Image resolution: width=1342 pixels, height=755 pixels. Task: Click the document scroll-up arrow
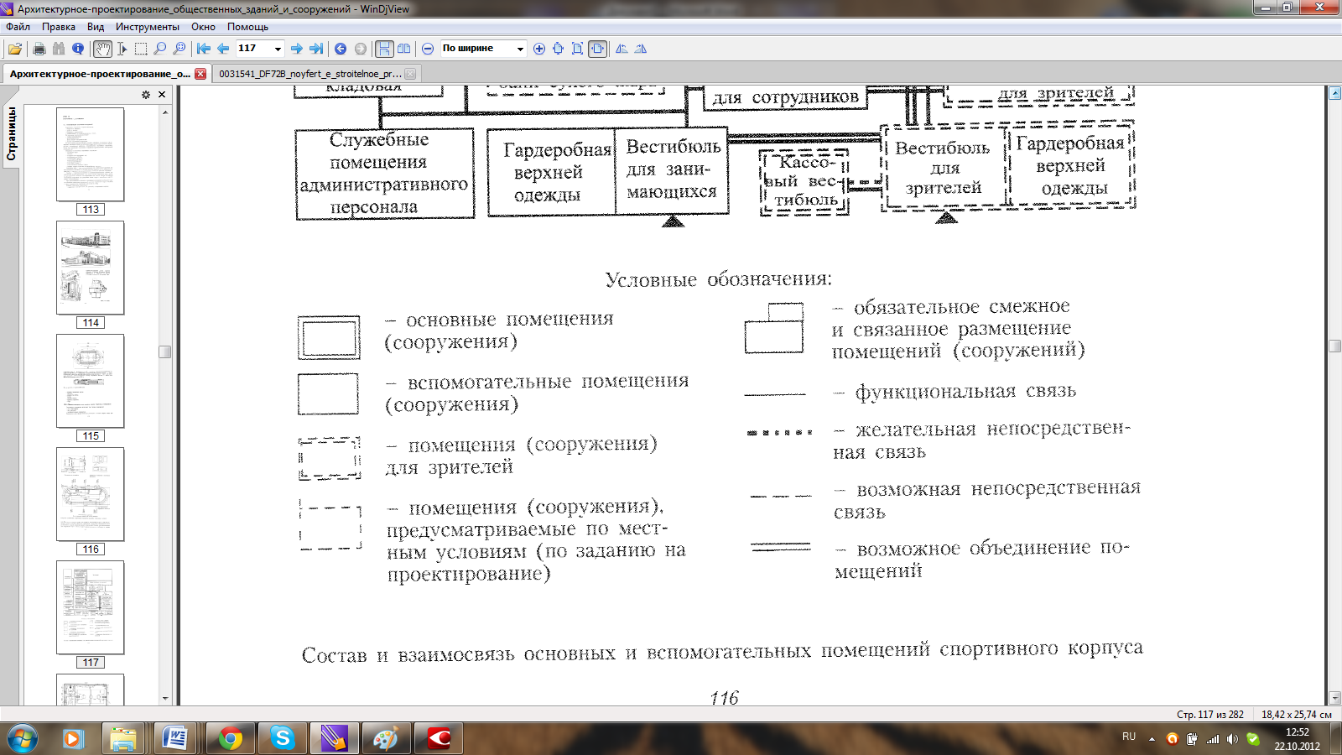tap(1335, 93)
